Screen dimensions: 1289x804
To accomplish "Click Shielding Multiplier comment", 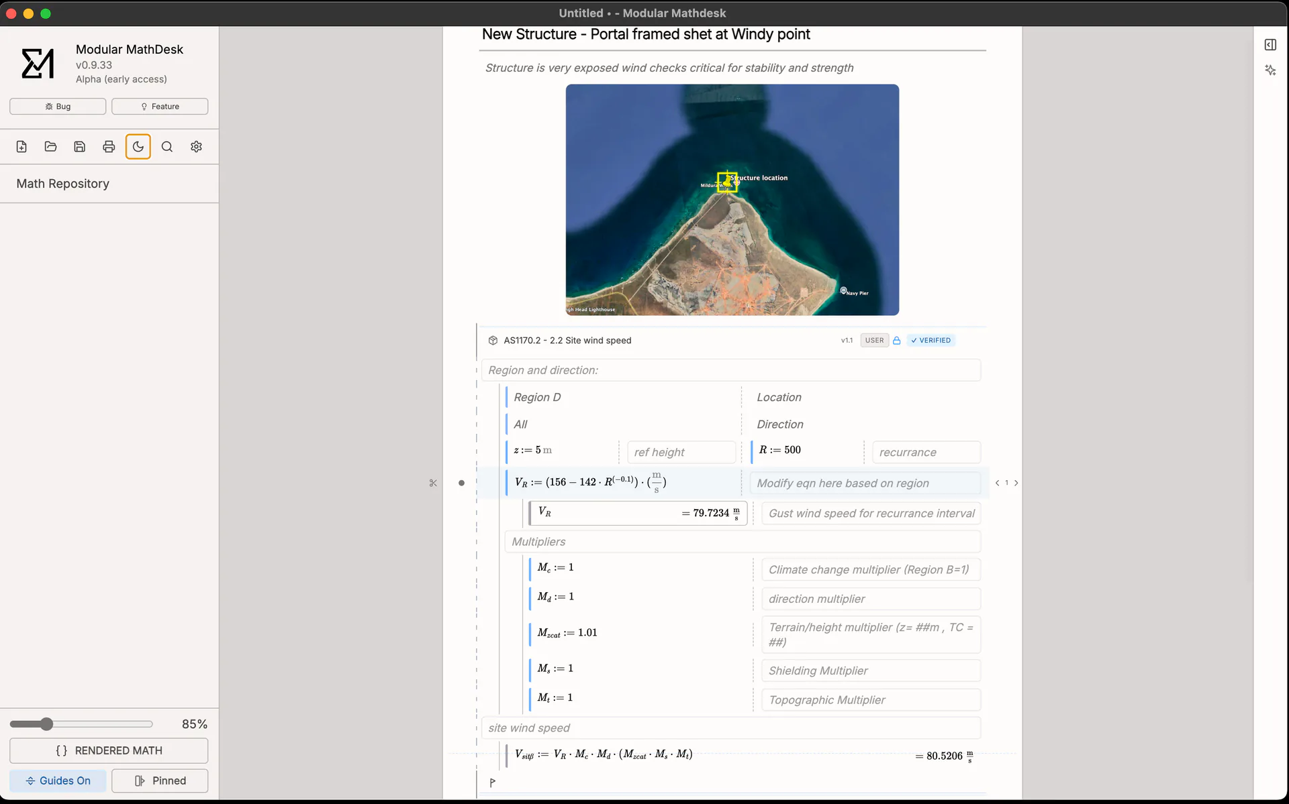I will click(x=871, y=671).
